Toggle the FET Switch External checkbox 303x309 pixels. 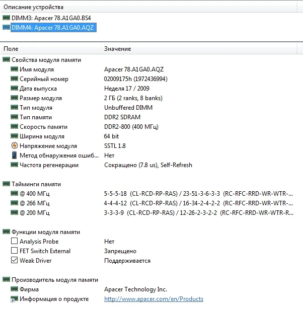14,251
